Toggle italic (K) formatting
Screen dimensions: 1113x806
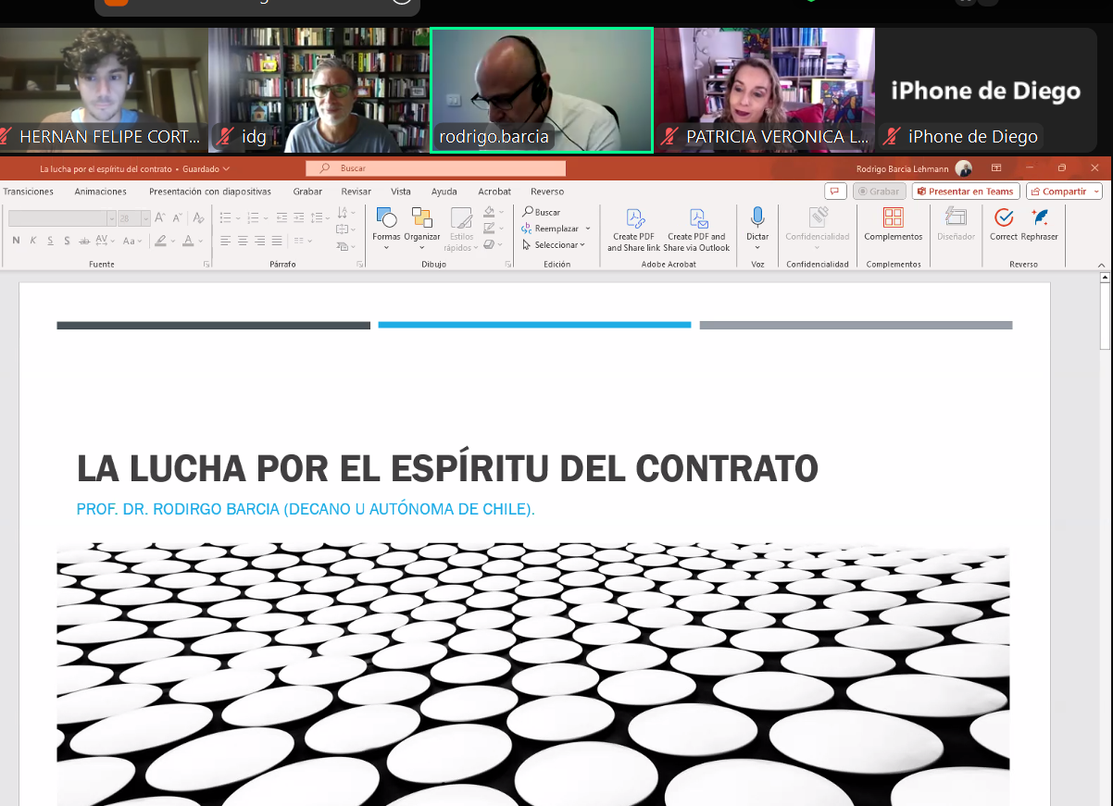coord(33,241)
